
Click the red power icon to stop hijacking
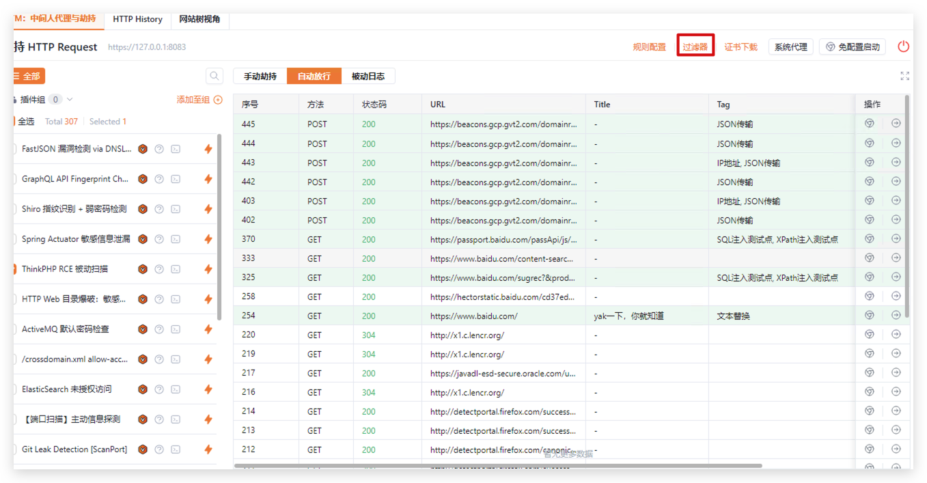(x=903, y=46)
